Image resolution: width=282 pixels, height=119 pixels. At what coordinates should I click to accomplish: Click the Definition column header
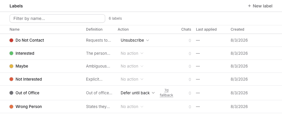(94, 29)
